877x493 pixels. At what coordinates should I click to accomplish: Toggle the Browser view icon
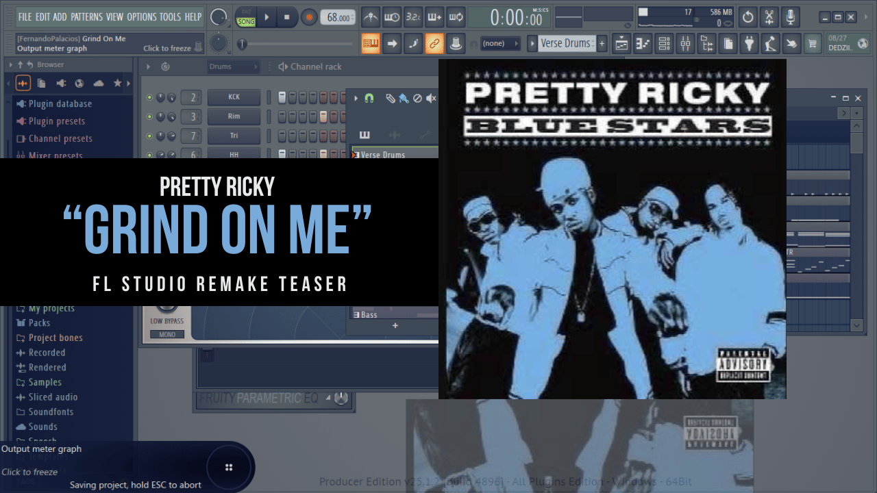click(x=706, y=44)
